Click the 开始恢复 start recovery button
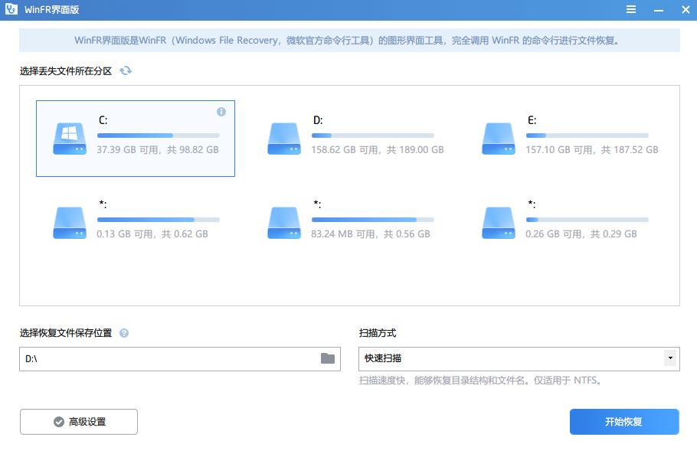Image resolution: width=697 pixels, height=454 pixels. (x=624, y=422)
